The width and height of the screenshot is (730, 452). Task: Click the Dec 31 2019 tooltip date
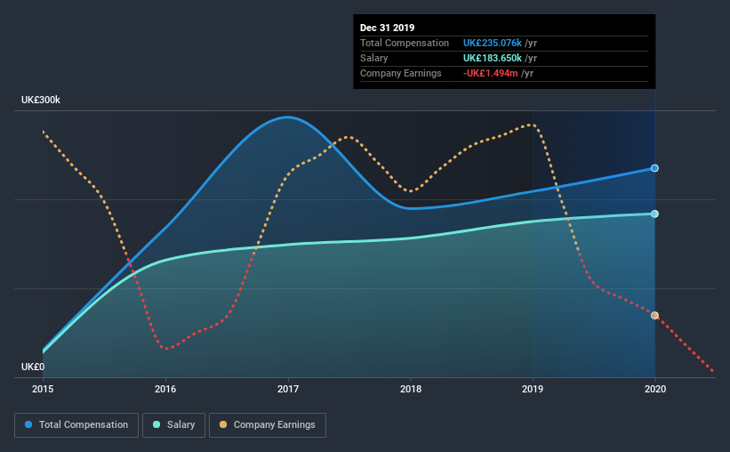pos(387,28)
